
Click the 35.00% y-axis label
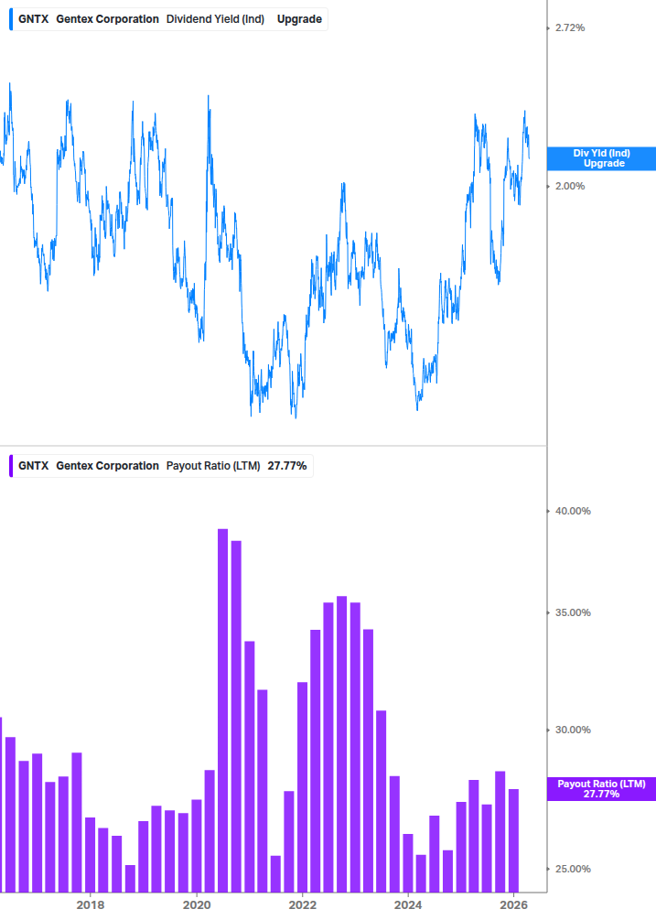(573, 612)
